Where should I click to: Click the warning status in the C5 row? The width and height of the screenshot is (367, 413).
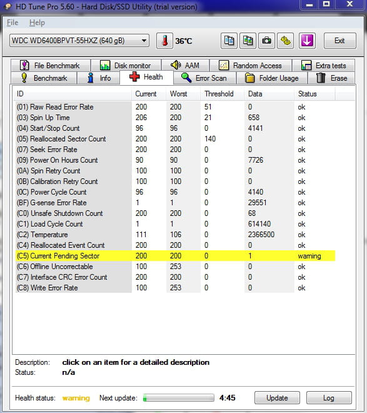click(x=309, y=256)
